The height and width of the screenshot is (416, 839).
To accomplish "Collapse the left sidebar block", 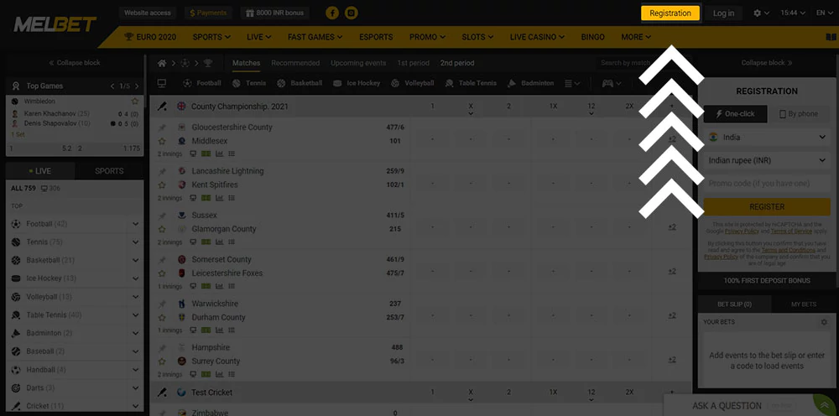I will pyautogui.click(x=75, y=63).
